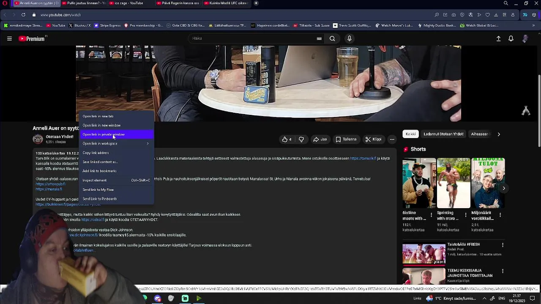
Task: Open new browser tab with plus
Action: (x=256, y=3)
